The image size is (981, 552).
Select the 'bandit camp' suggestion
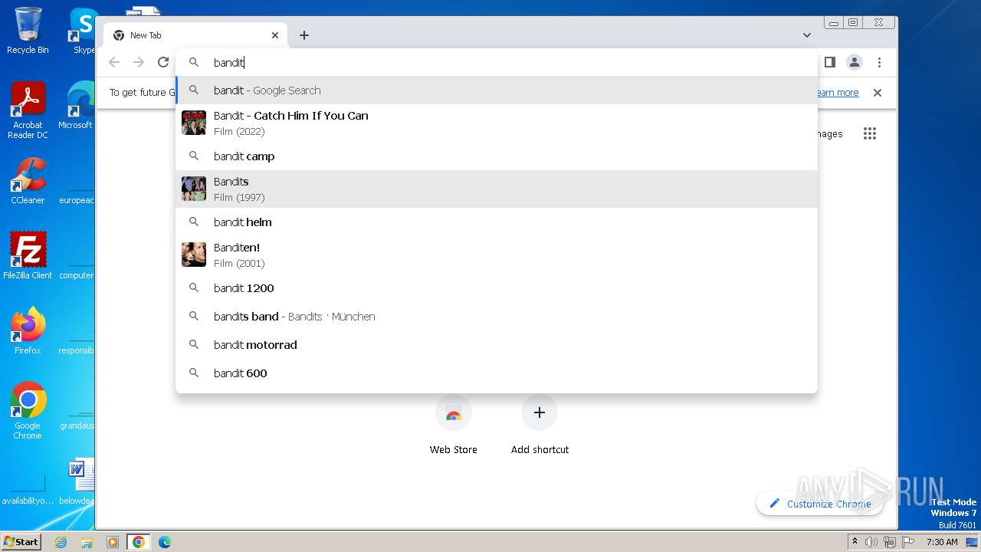pyautogui.click(x=497, y=156)
